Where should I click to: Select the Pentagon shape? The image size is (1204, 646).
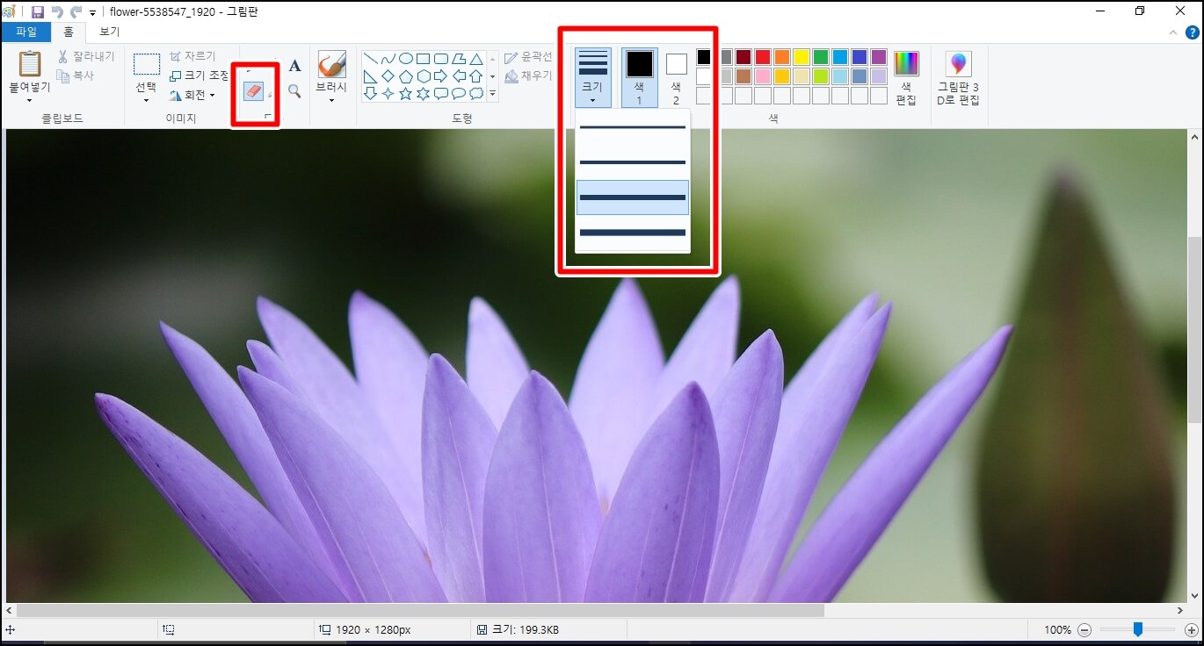(406, 76)
